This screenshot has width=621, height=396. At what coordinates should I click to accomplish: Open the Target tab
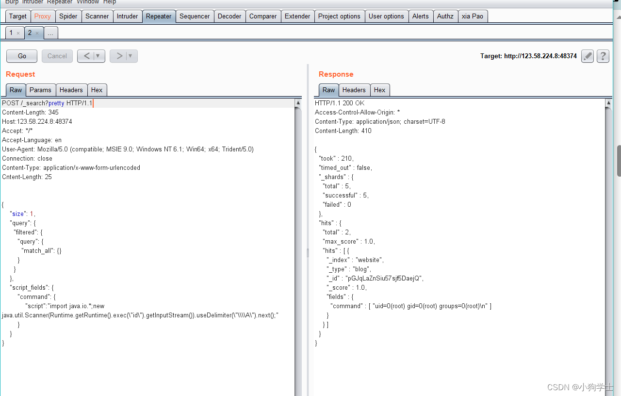pos(18,16)
